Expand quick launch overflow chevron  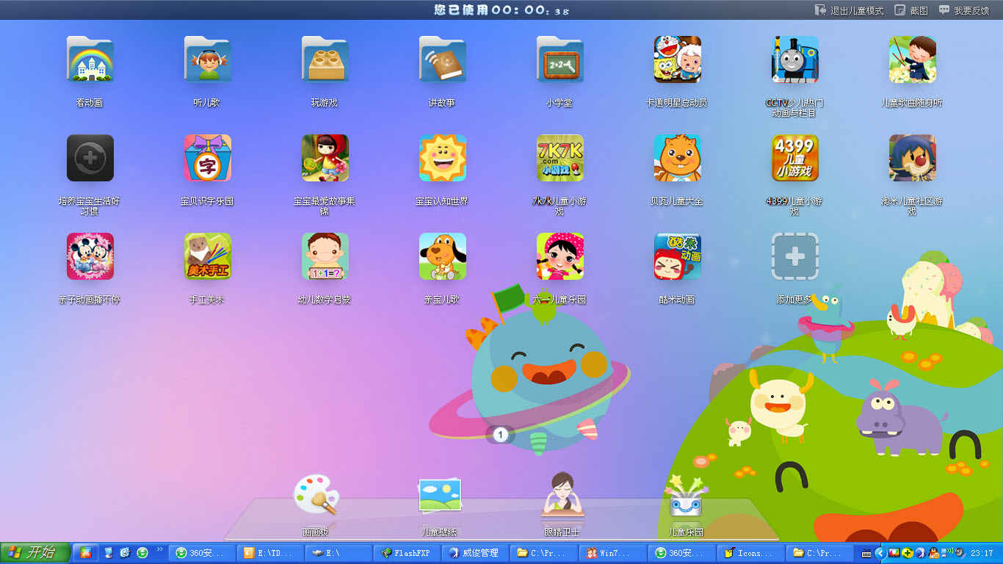(160, 549)
